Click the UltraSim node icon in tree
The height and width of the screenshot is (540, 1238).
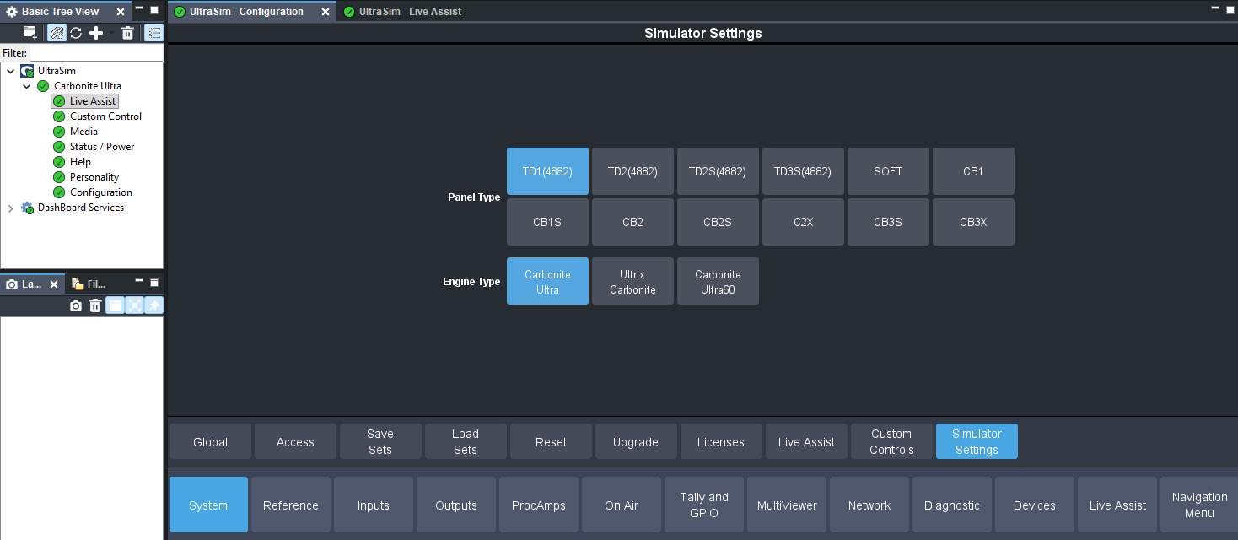pos(27,71)
